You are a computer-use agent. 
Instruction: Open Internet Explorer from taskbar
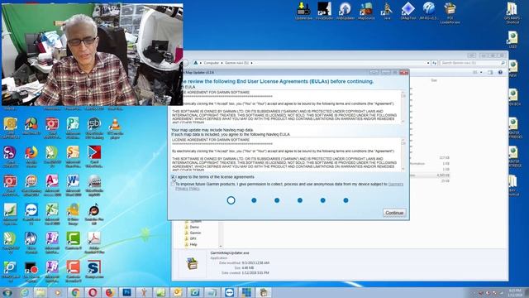pos(24,292)
